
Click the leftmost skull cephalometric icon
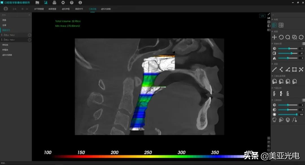point(274,81)
